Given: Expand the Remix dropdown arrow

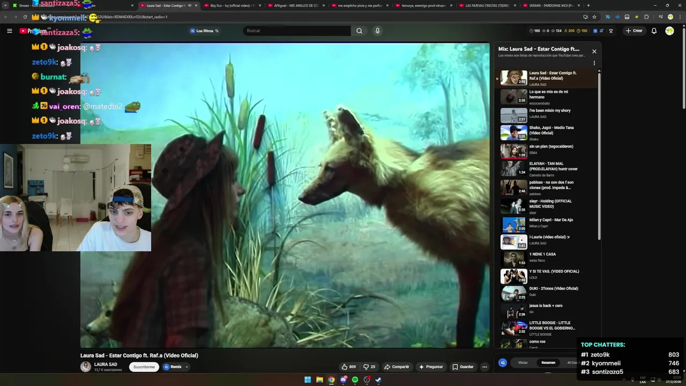Looking at the screenshot, I should (187, 367).
